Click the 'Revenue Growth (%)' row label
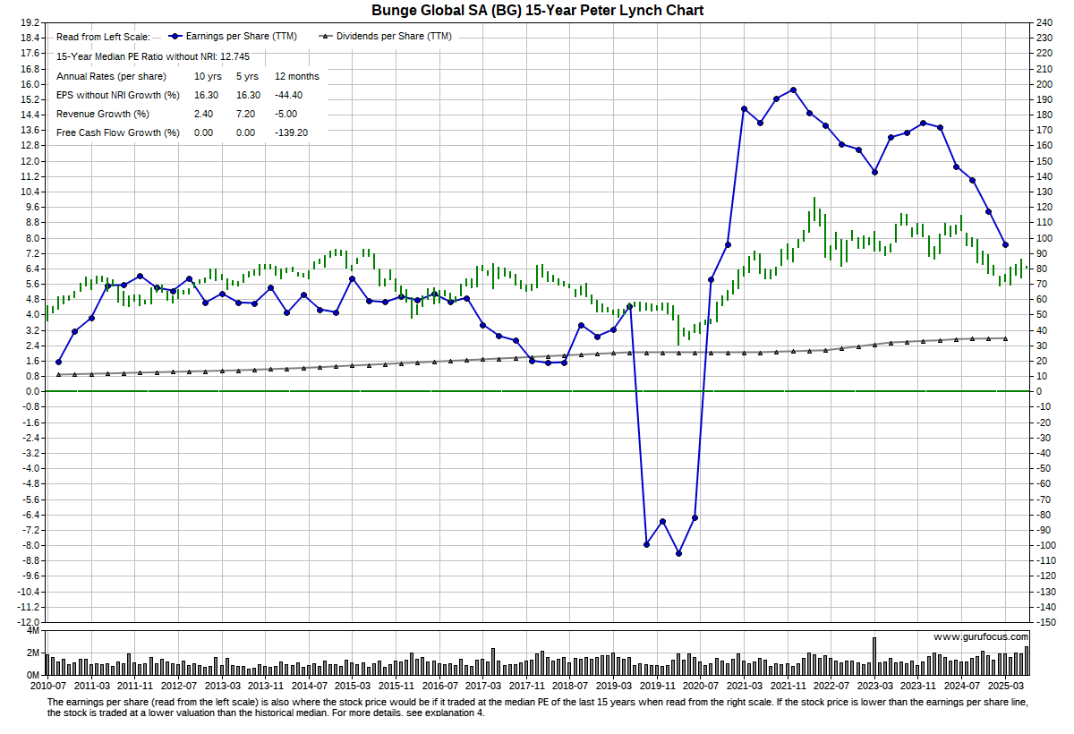Screen dimensions: 1074x734 tap(102, 114)
